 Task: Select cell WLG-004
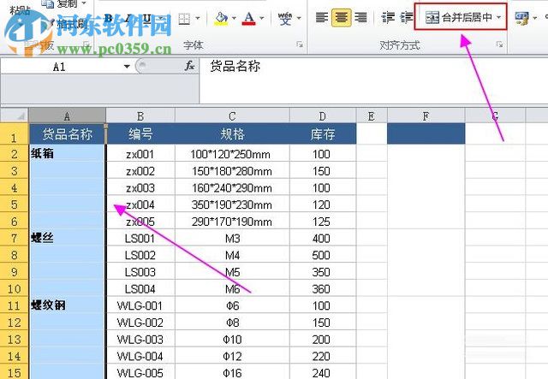pos(140,356)
